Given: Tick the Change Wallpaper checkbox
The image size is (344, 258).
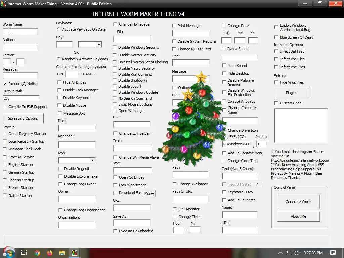Looking at the screenshot, I should 175,184.
